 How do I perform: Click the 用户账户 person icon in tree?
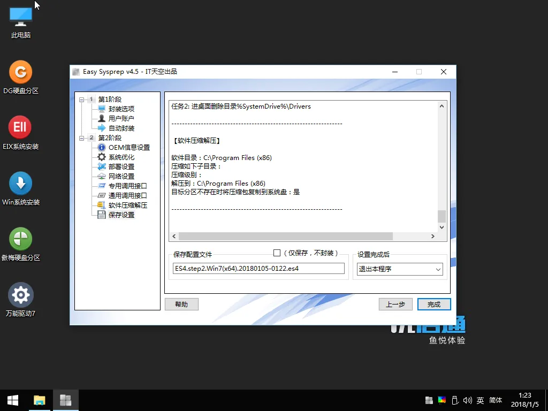point(102,118)
